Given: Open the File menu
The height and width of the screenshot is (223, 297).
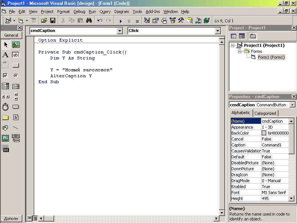Looking at the screenshot, I should pyautogui.click(x=12, y=12).
